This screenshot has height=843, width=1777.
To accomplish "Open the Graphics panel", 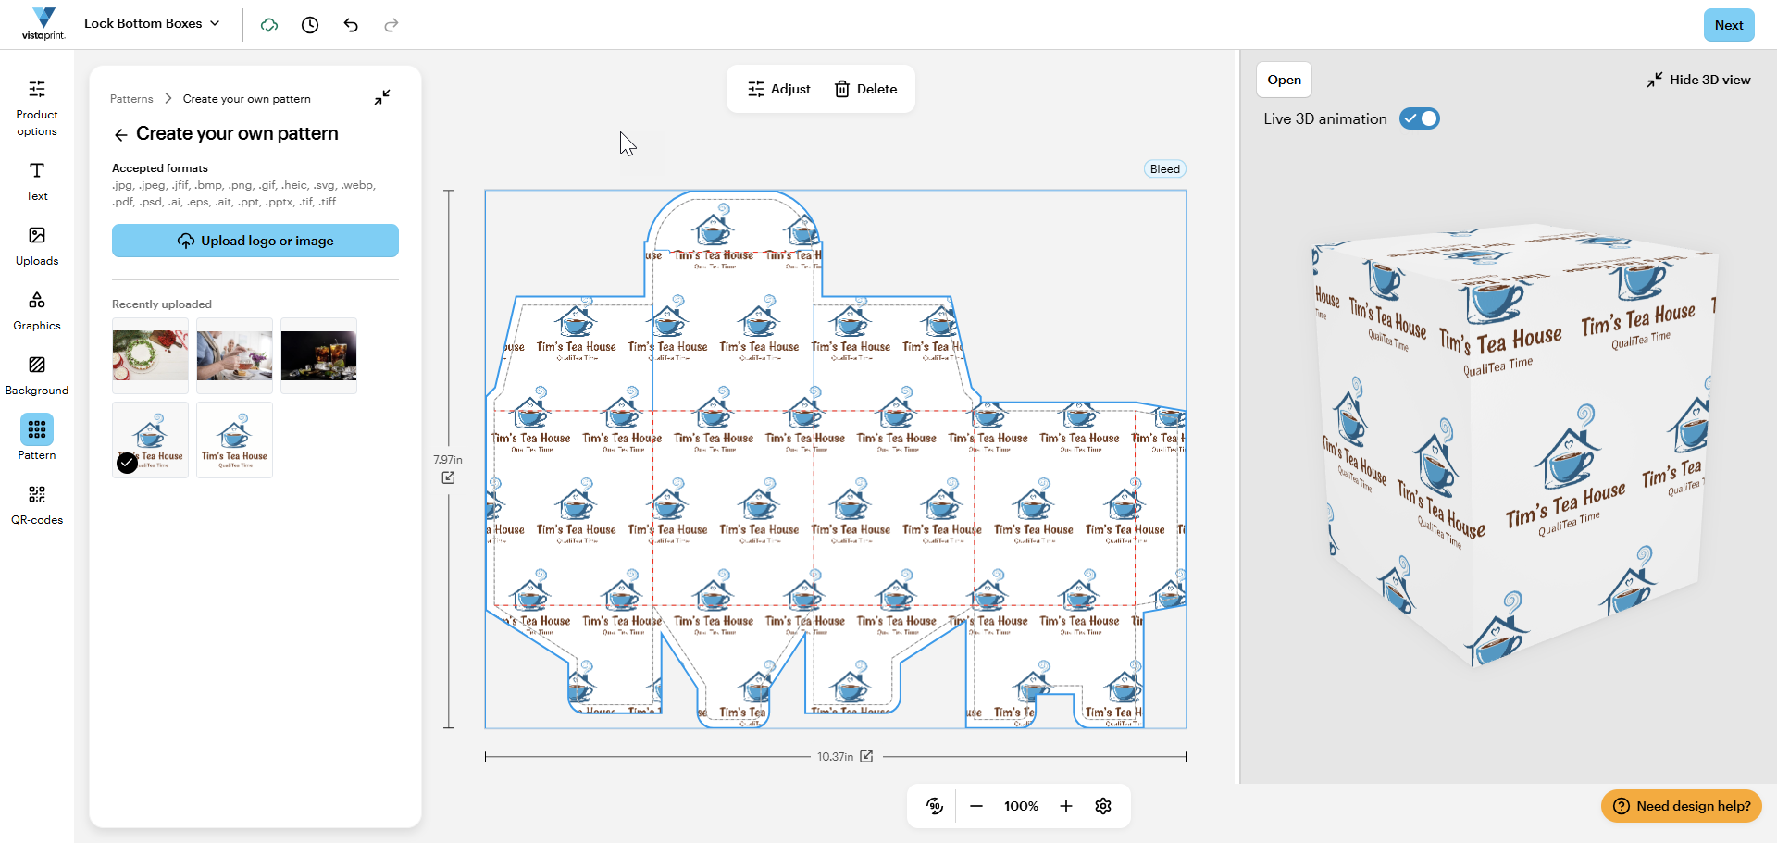I will tap(37, 311).
